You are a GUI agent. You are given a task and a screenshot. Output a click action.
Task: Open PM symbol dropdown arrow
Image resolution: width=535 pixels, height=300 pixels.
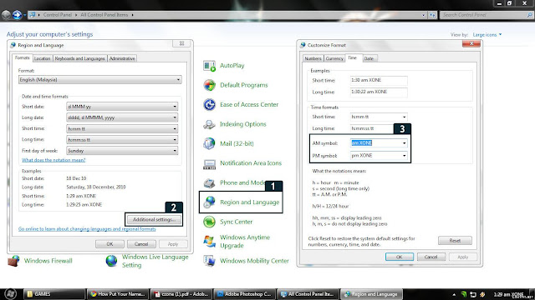point(405,156)
